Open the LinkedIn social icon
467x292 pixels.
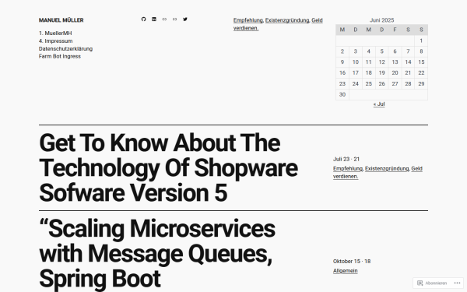click(x=154, y=19)
